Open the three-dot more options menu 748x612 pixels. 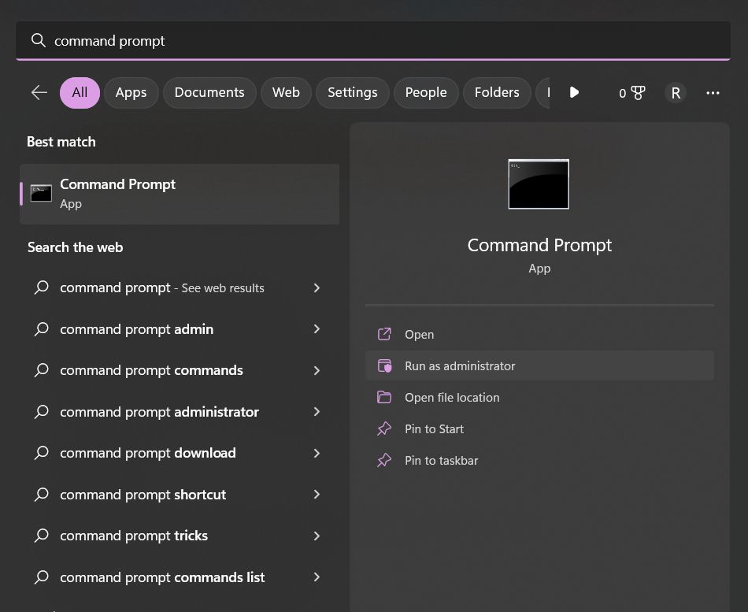click(x=713, y=93)
